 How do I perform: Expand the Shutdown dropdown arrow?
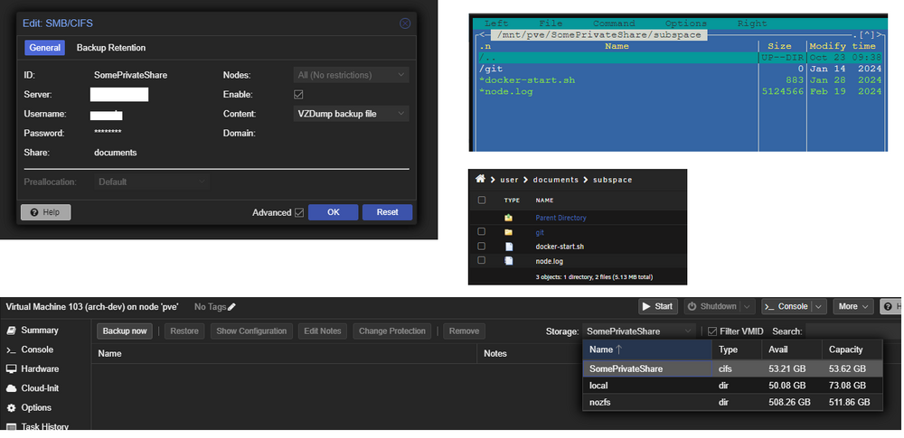(x=748, y=307)
